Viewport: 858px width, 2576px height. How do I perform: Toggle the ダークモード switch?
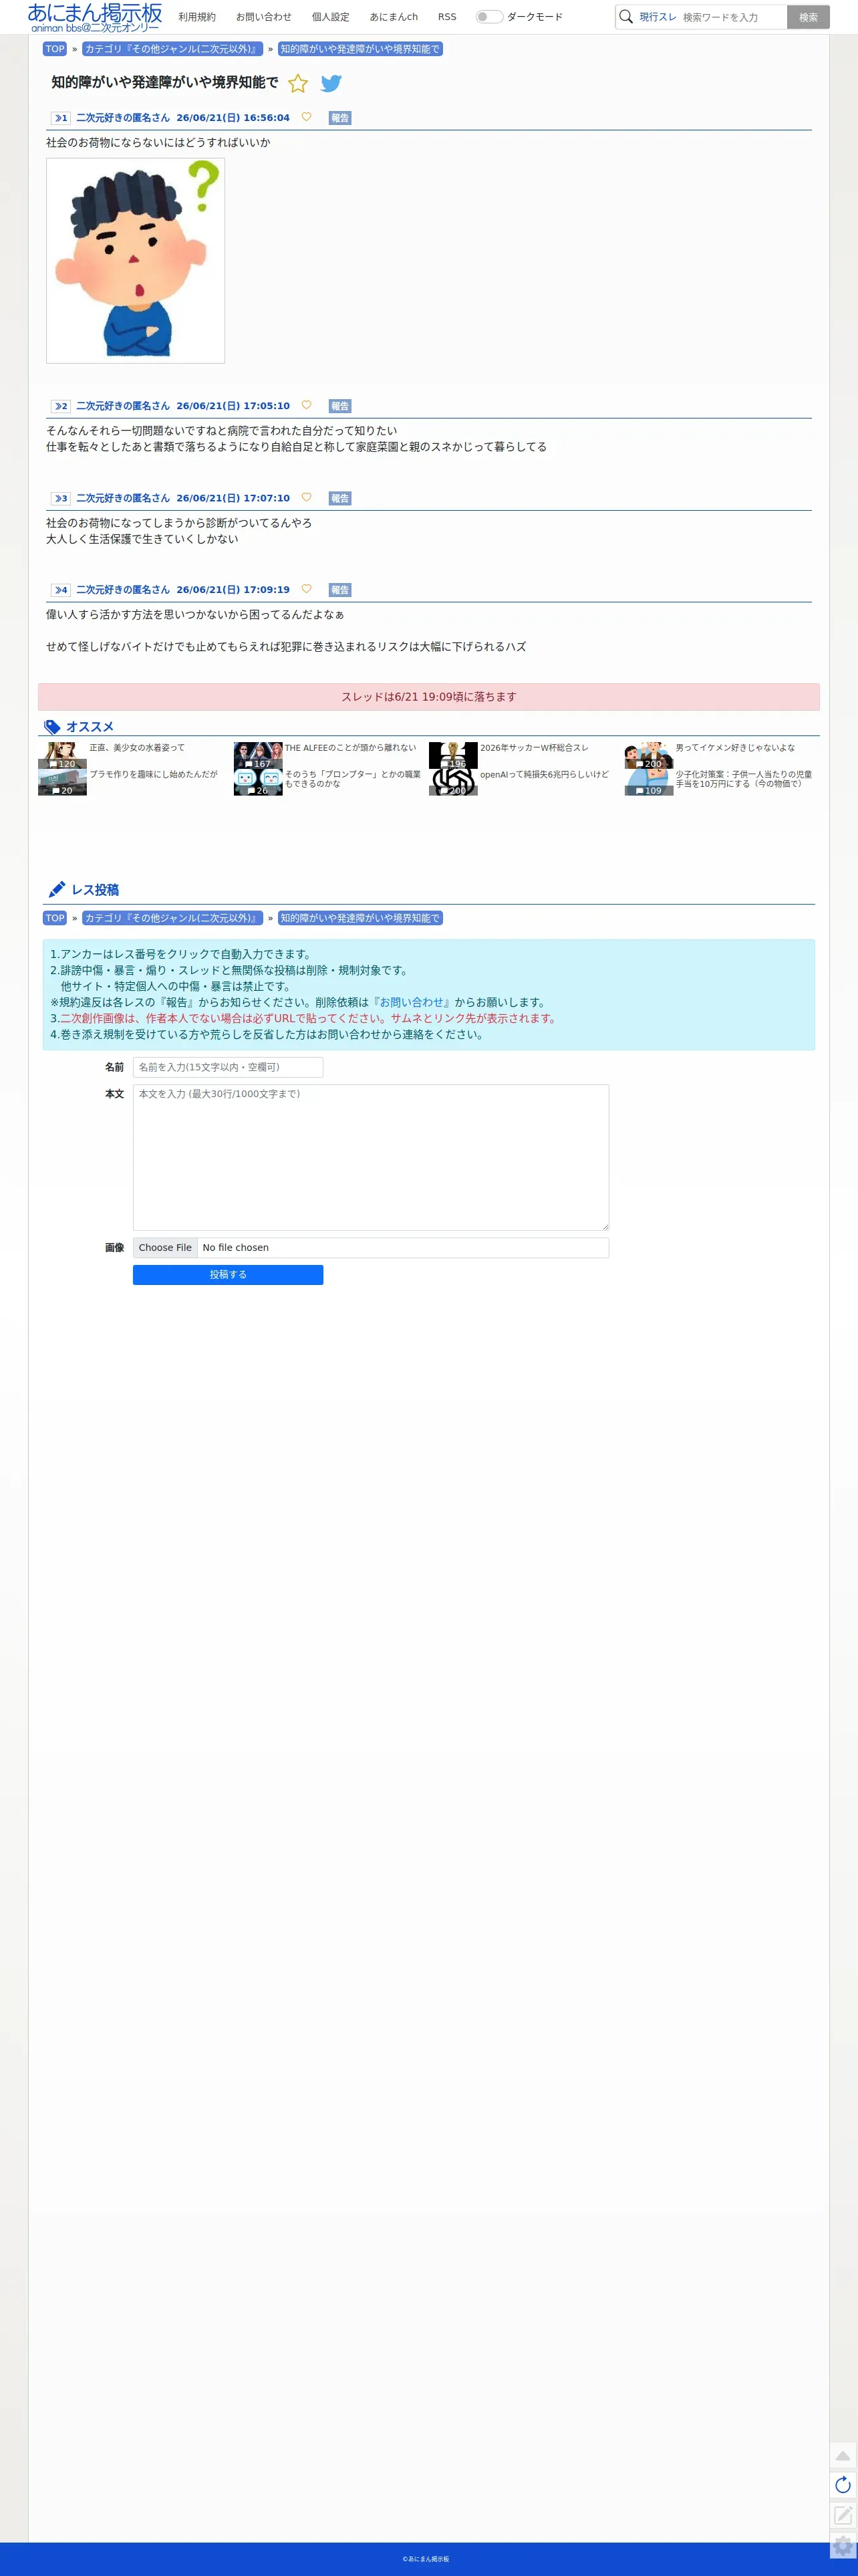click(x=489, y=17)
